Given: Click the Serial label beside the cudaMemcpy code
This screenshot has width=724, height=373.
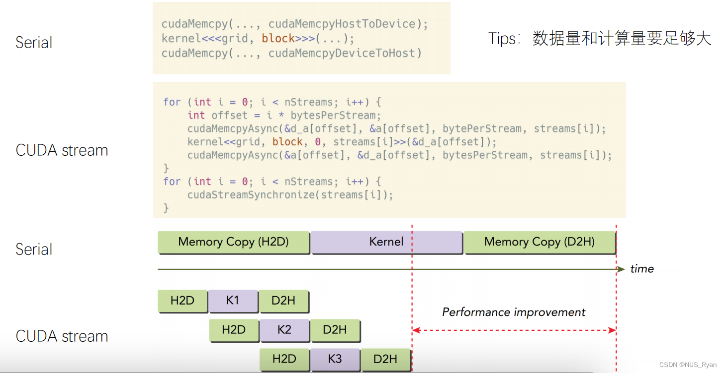Looking at the screenshot, I should [x=34, y=43].
